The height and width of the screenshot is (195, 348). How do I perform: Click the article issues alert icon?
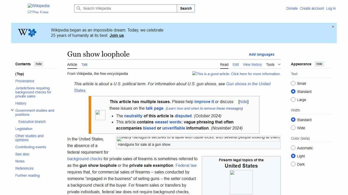(x=100, y=115)
